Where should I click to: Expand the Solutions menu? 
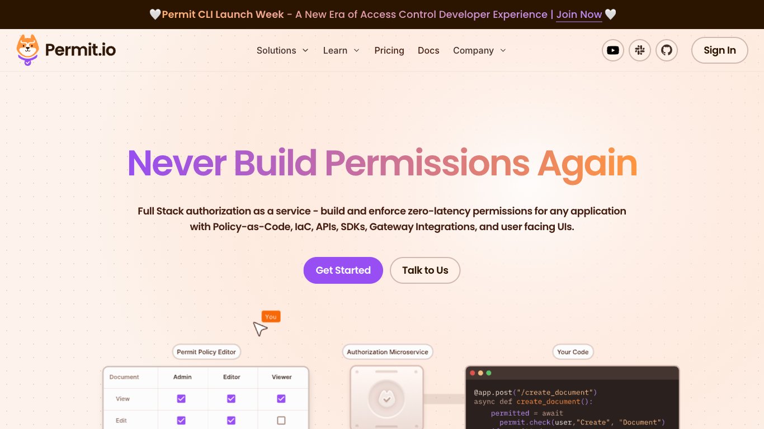coord(282,50)
